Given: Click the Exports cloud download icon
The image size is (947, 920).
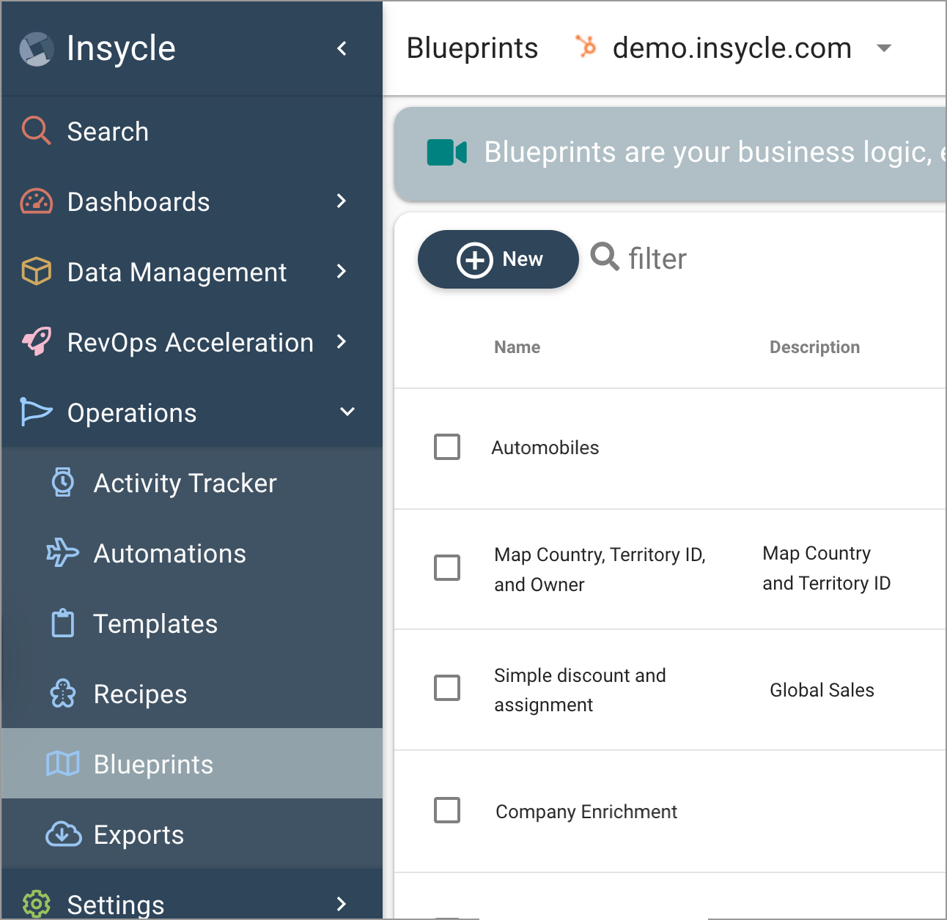Looking at the screenshot, I should coord(63,834).
